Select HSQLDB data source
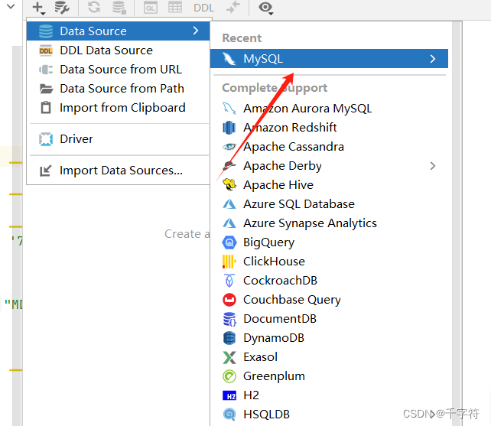This screenshot has height=426, width=491. pos(329,414)
